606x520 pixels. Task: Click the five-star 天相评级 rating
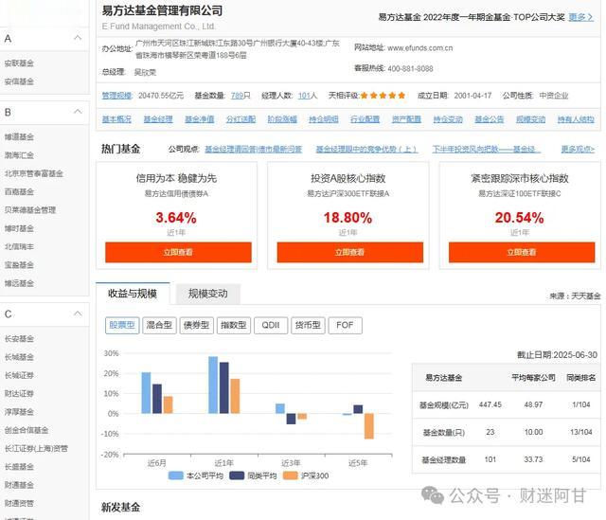tap(383, 96)
